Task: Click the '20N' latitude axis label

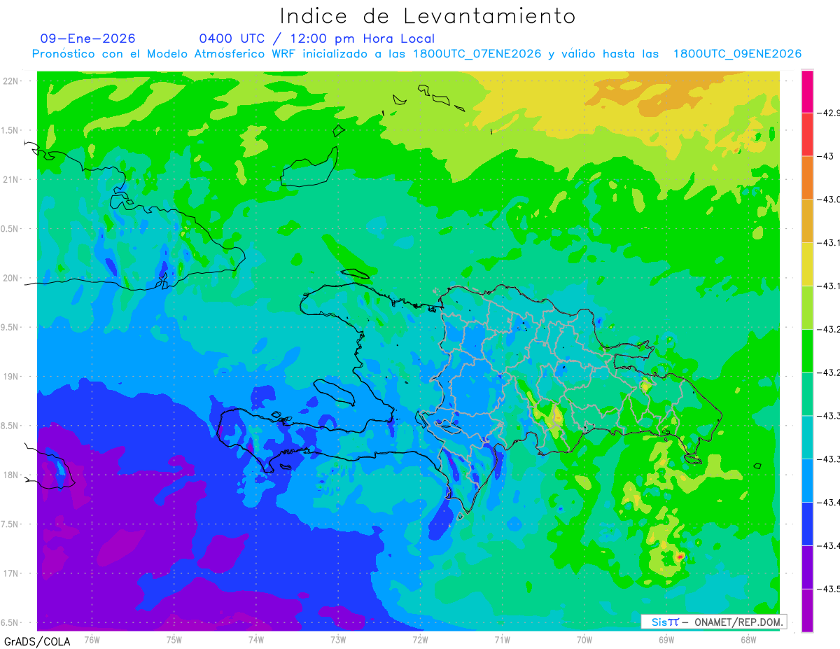Action: tap(12, 278)
